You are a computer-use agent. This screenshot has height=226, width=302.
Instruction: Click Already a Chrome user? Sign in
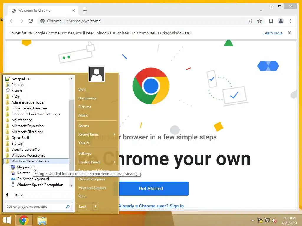click(151, 206)
